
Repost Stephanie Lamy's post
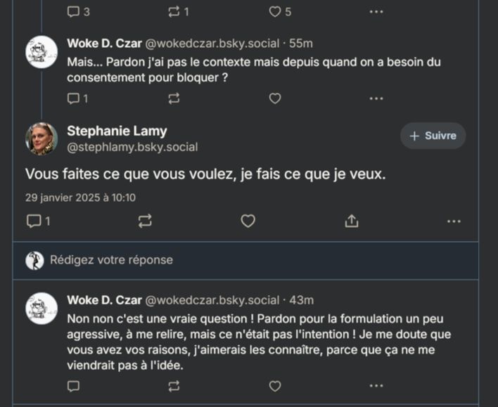coord(145,221)
